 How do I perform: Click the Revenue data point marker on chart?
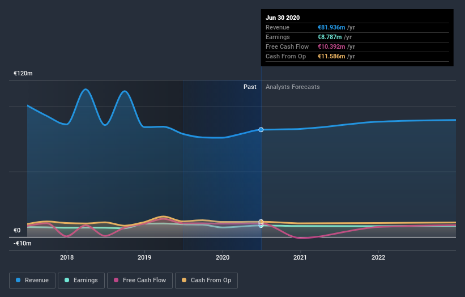261,130
